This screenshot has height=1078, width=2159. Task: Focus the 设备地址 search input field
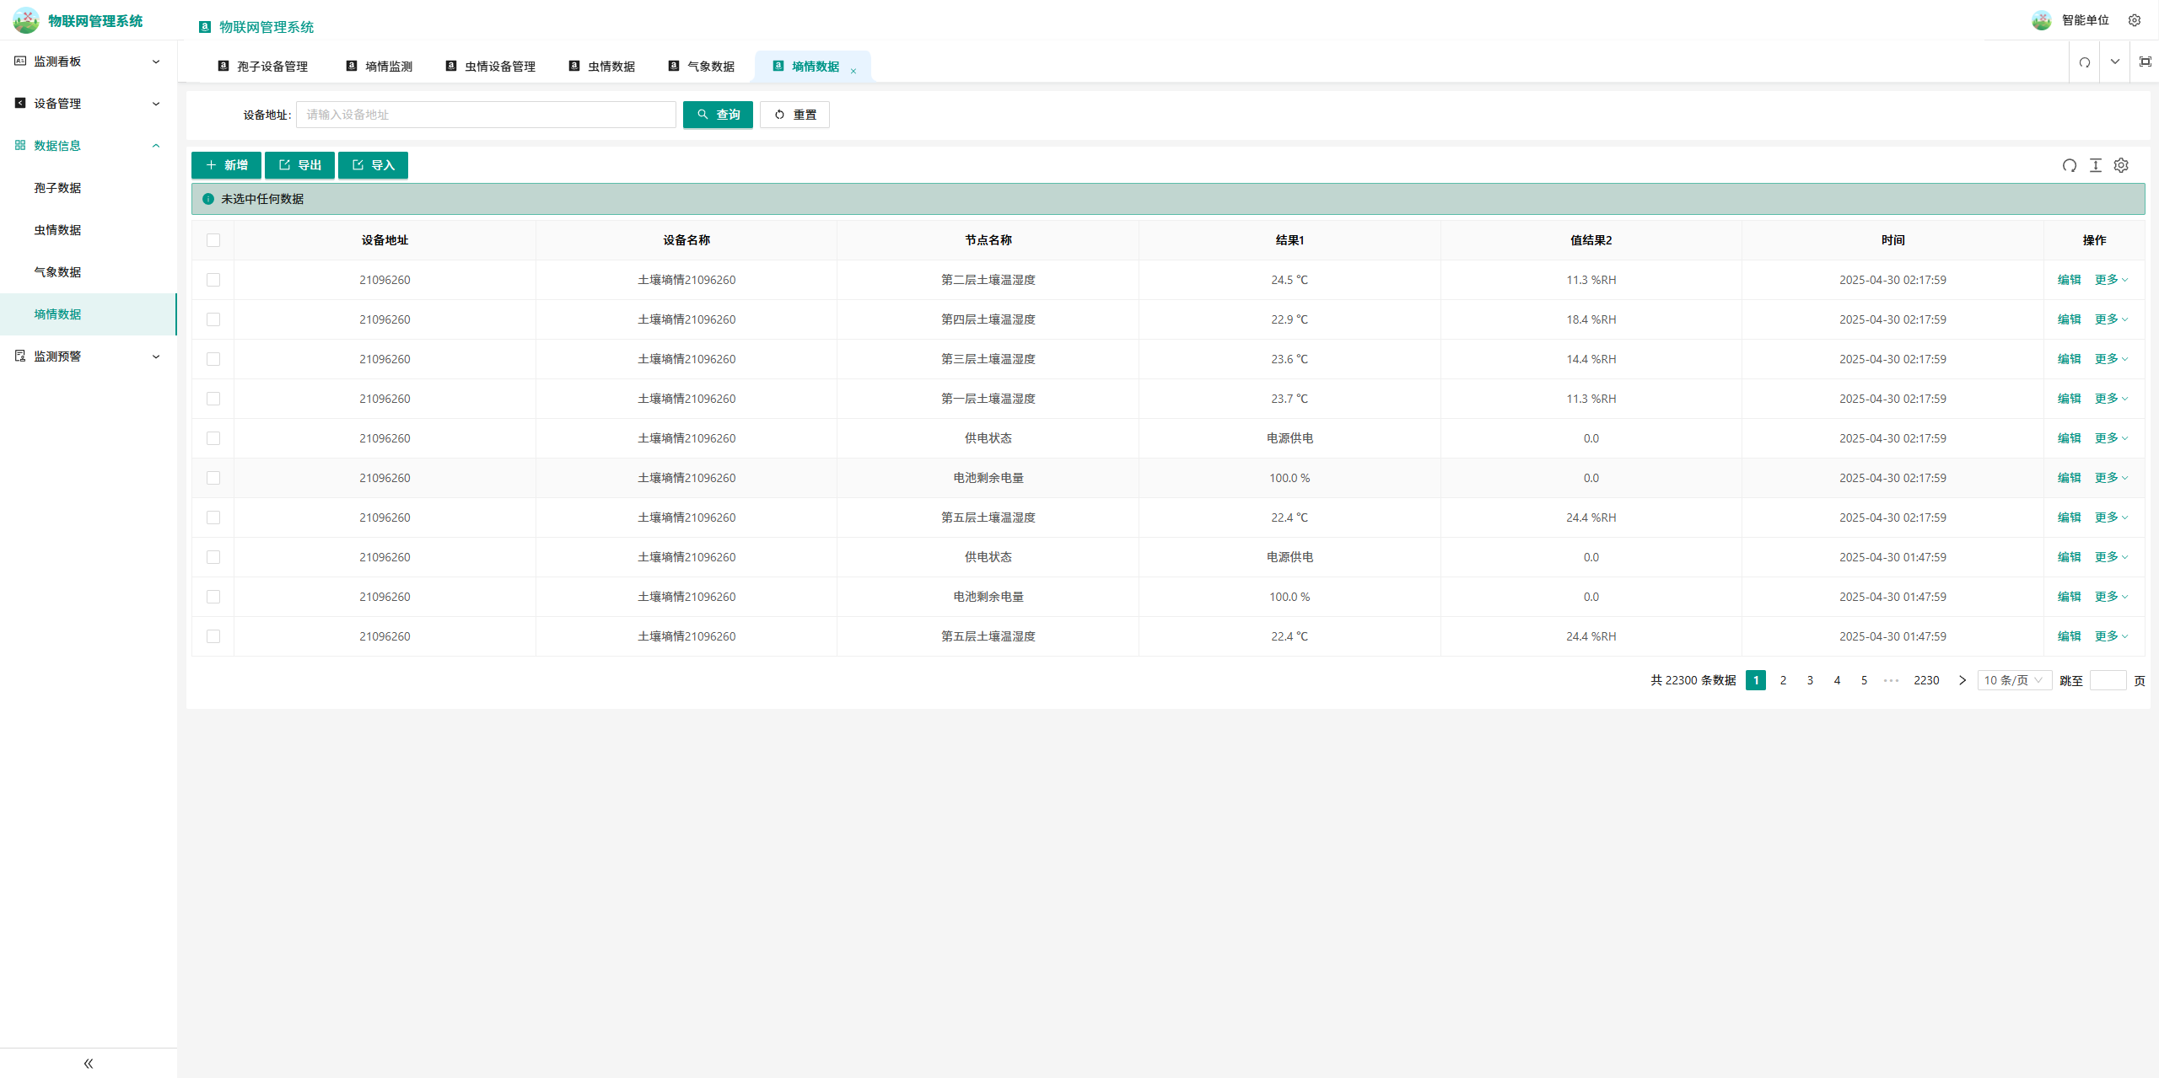click(x=486, y=115)
